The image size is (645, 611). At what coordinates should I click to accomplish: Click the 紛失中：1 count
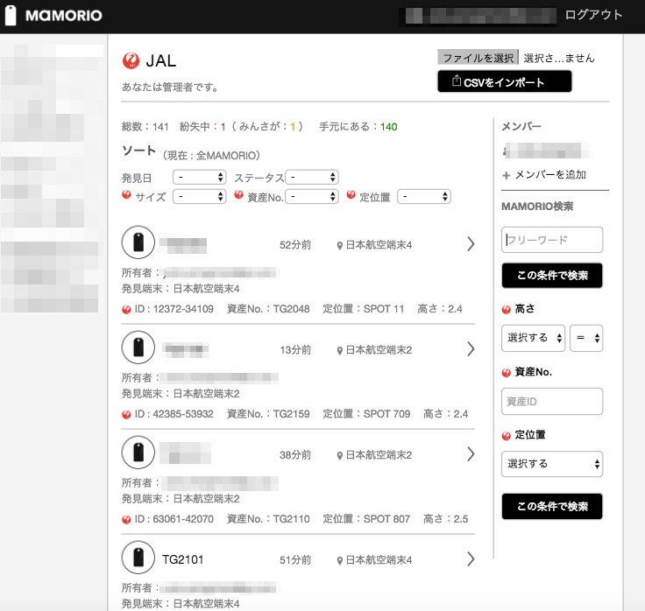click(x=202, y=127)
